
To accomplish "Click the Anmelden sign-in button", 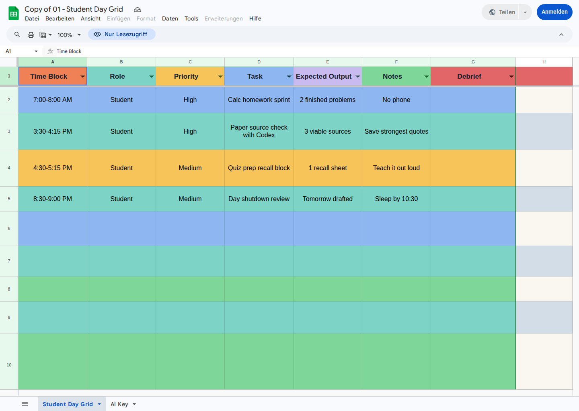I will [x=554, y=12].
